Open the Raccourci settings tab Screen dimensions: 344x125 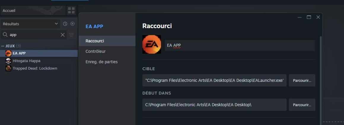[x=95, y=41]
